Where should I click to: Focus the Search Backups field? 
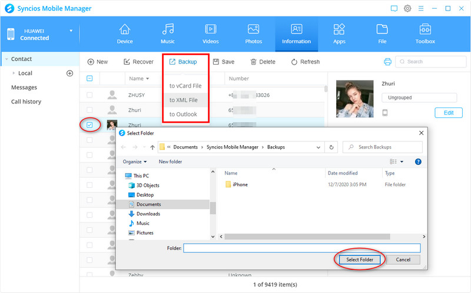point(382,147)
